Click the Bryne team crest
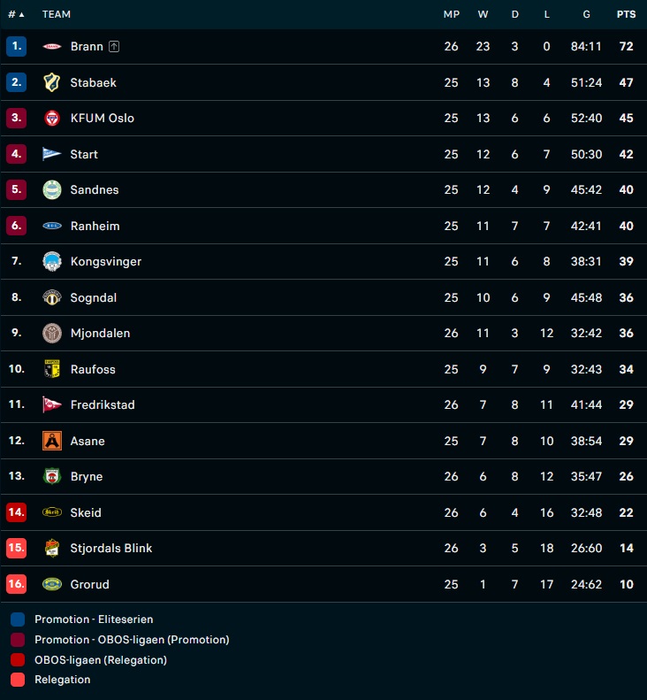This screenshot has height=700, width=647. point(52,477)
